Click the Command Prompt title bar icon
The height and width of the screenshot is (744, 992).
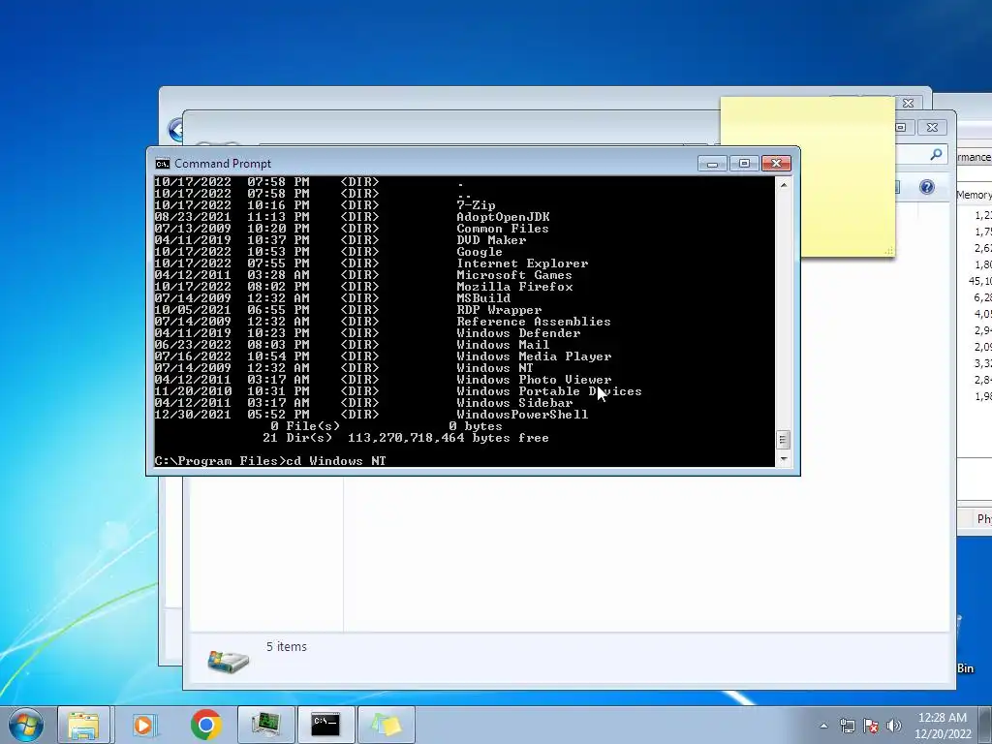[163, 164]
